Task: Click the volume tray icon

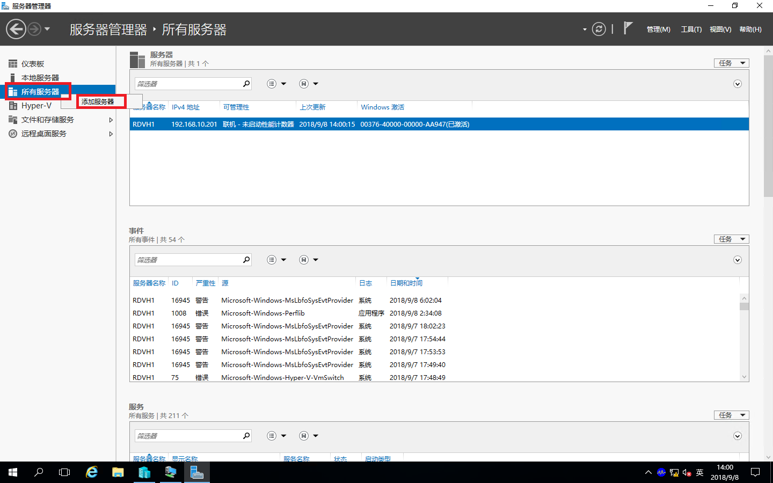Action: tap(687, 473)
